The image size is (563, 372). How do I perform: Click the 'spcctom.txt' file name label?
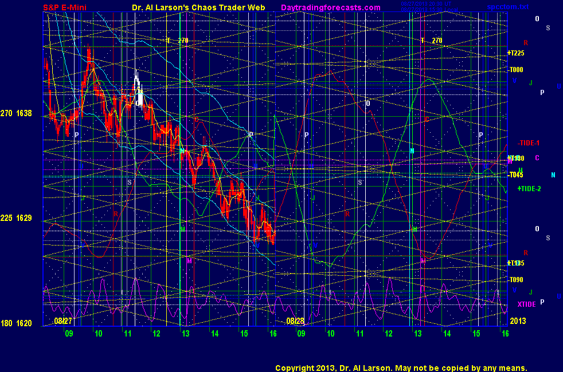[x=508, y=6]
